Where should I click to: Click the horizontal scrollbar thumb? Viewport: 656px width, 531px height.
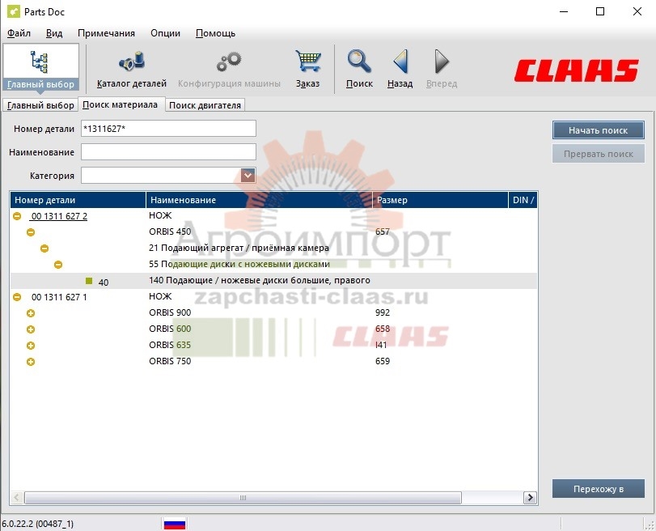(x=243, y=498)
